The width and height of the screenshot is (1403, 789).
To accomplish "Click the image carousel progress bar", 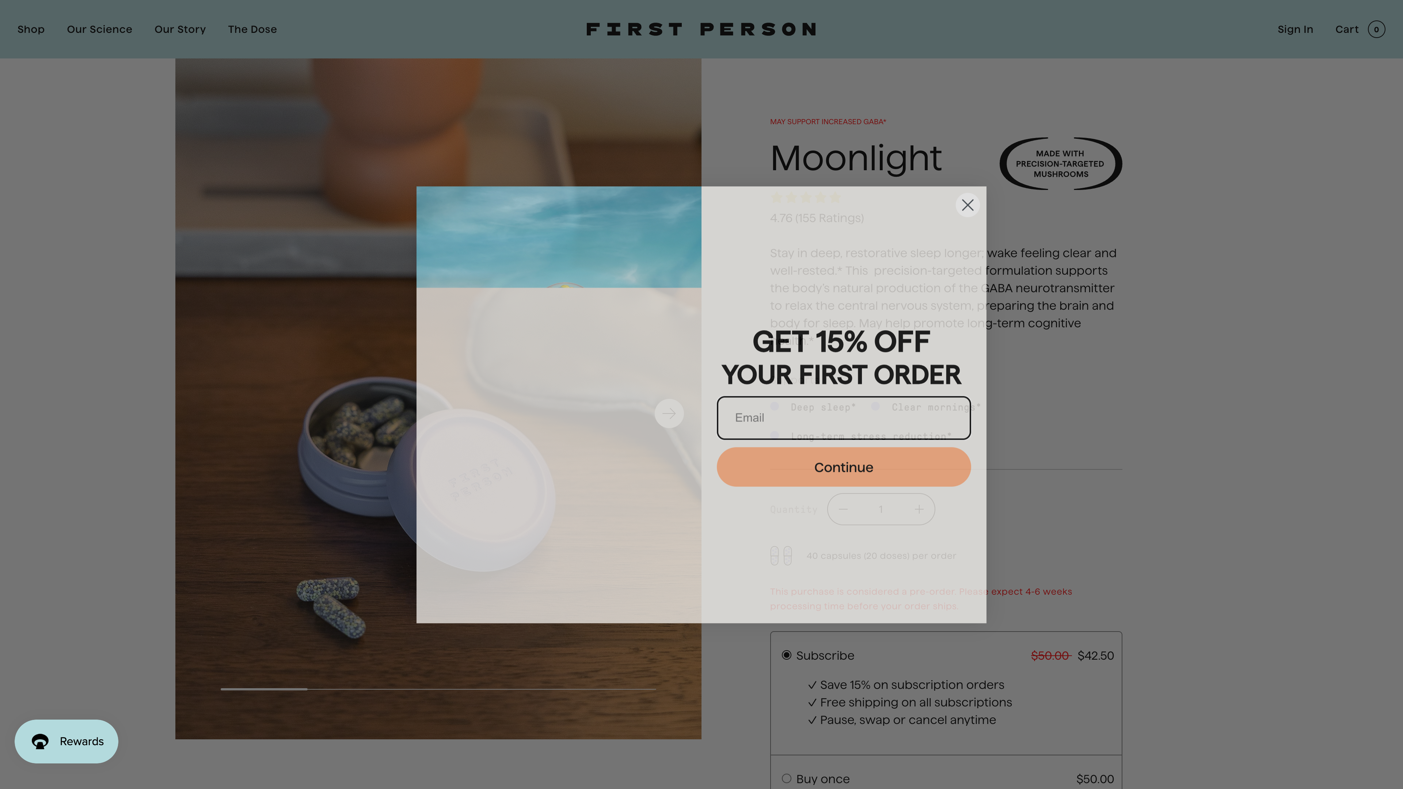I will coord(438,689).
